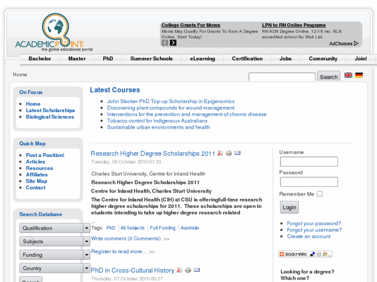377x282 pixels.
Task: Open Sustainable urban environments and health
Action: click(159, 127)
